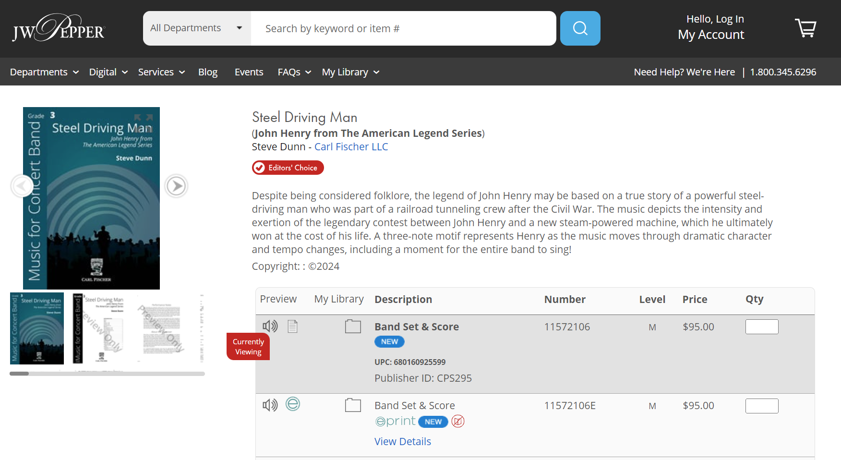
Task: Go to the Events page
Action: click(x=249, y=72)
